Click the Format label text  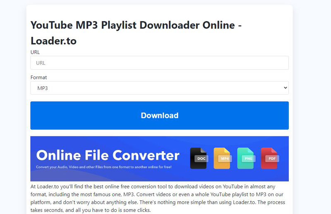38,77
